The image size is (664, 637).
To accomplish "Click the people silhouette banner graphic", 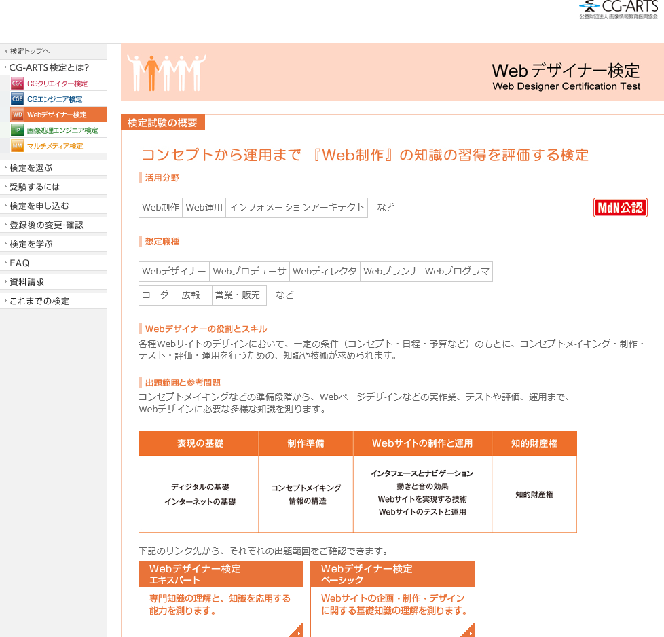I will coord(166,72).
